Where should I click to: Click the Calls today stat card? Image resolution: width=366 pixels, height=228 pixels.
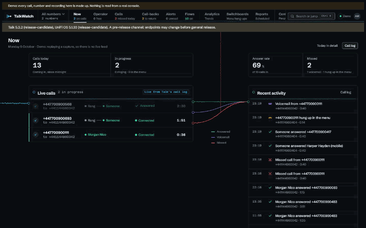click(x=69, y=65)
